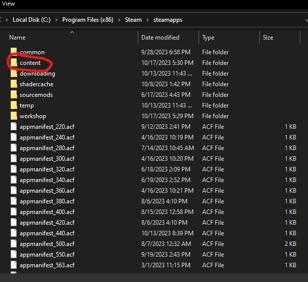308x282 pixels.
Task: Expand chevron after Local Disk (C:)
Action: 56,20
